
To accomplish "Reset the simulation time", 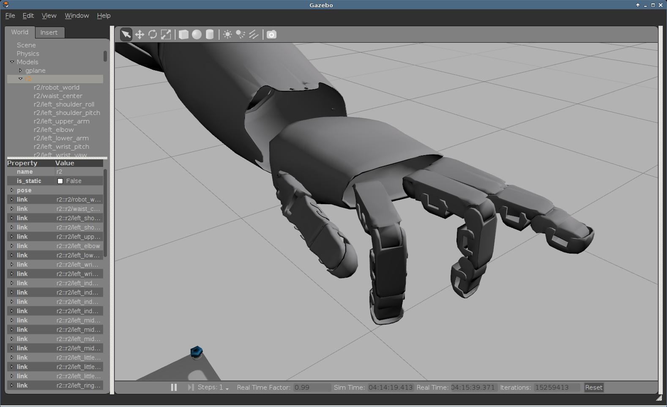I will (593, 387).
